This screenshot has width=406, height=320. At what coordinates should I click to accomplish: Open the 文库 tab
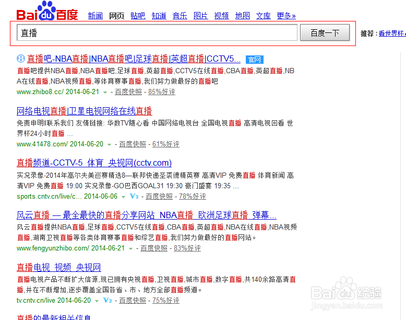click(264, 16)
